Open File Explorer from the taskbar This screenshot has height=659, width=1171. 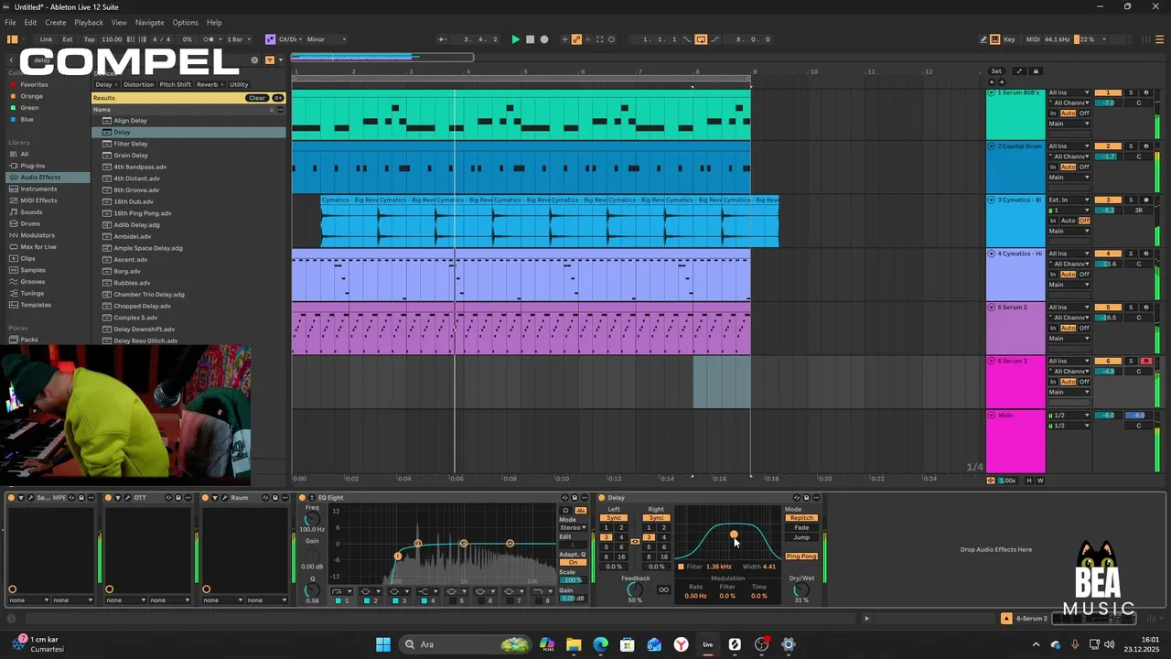click(x=574, y=644)
